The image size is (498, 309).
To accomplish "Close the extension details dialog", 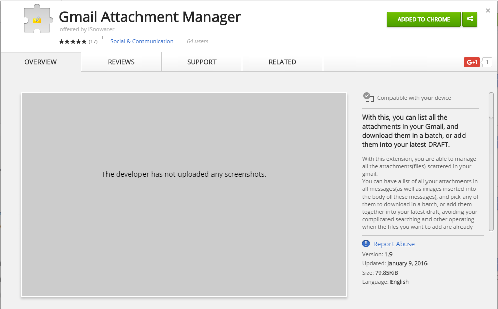I will pos(488,11).
